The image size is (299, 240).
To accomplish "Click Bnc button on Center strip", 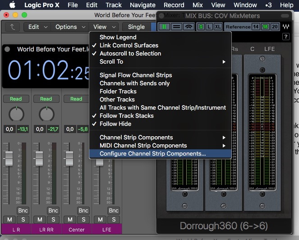I will pyautogui.click(x=83, y=211).
